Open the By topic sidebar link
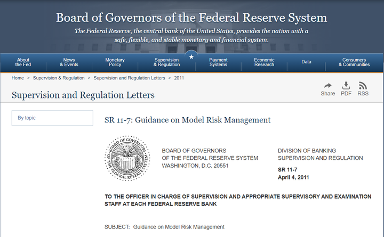The width and height of the screenshot is (384, 237). (x=52, y=118)
